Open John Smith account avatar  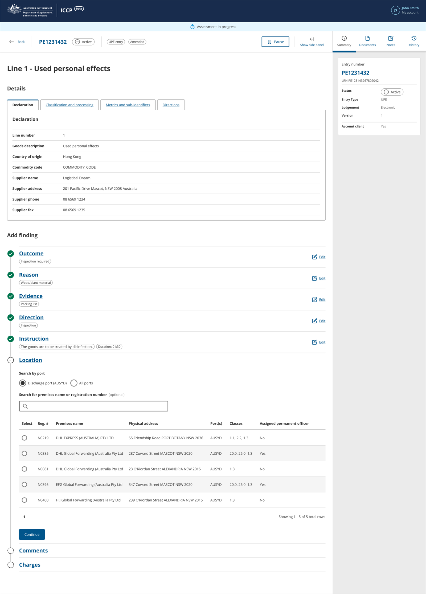click(x=395, y=10)
